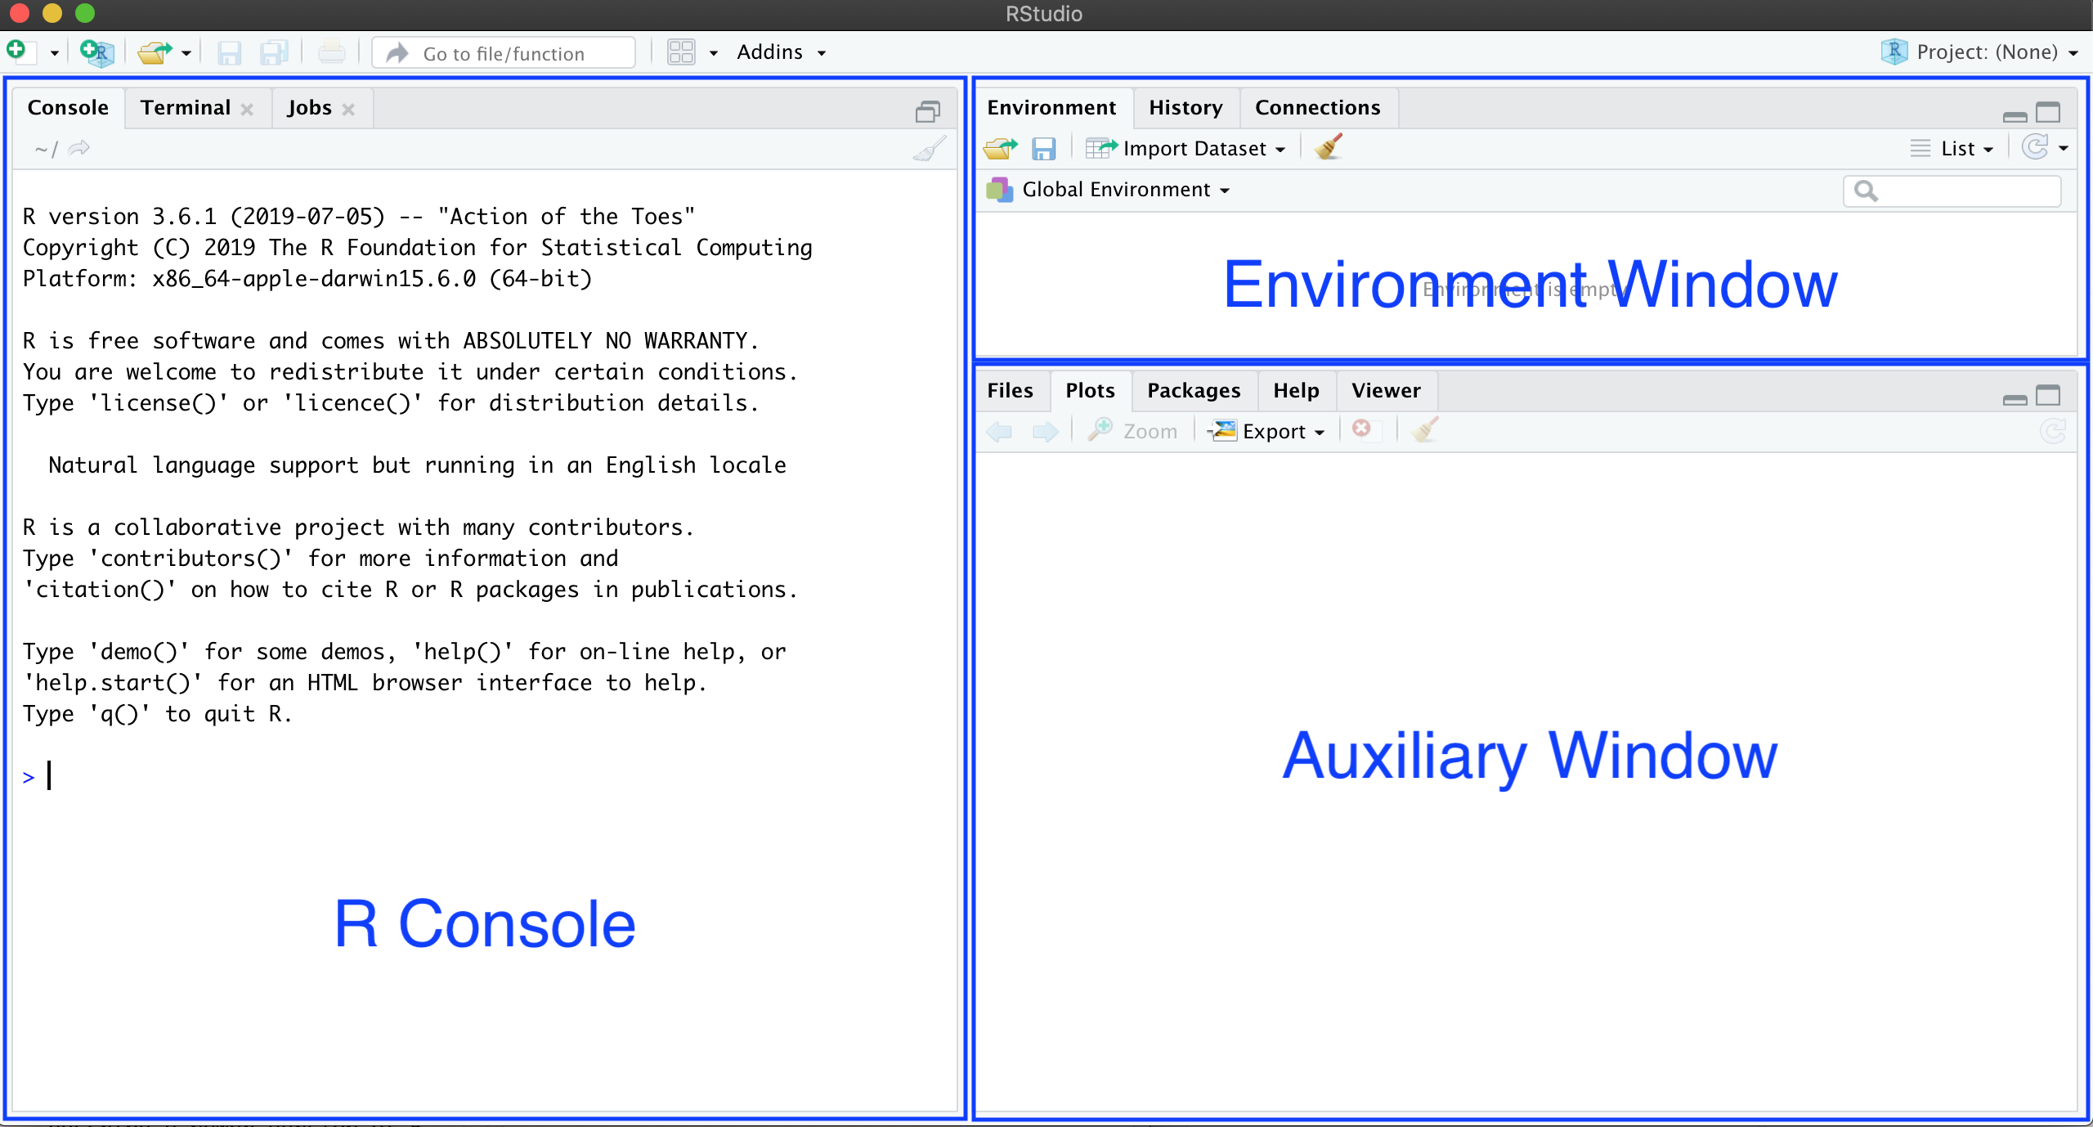Click the Save document icon in main toolbar
This screenshot has height=1127, width=2093.
click(x=229, y=53)
